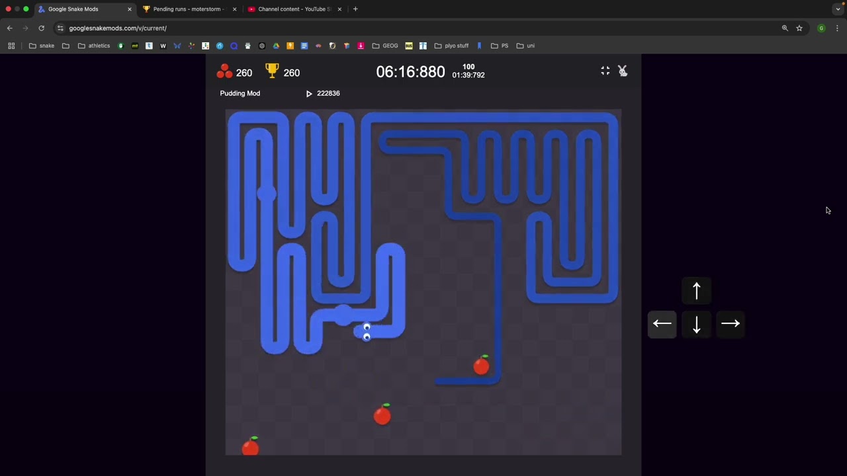This screenshot has height=476, width=847.
Task: Bookmark this page with star icon
Action: pyautogui.click(x=799, y=28)
